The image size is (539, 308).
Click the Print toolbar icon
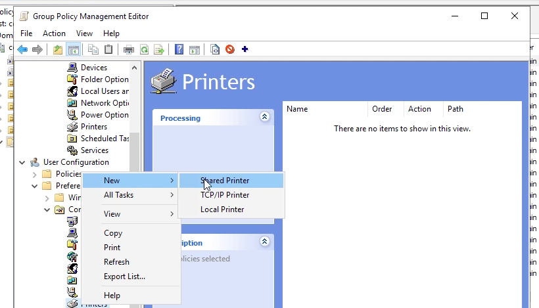[129, 49]
